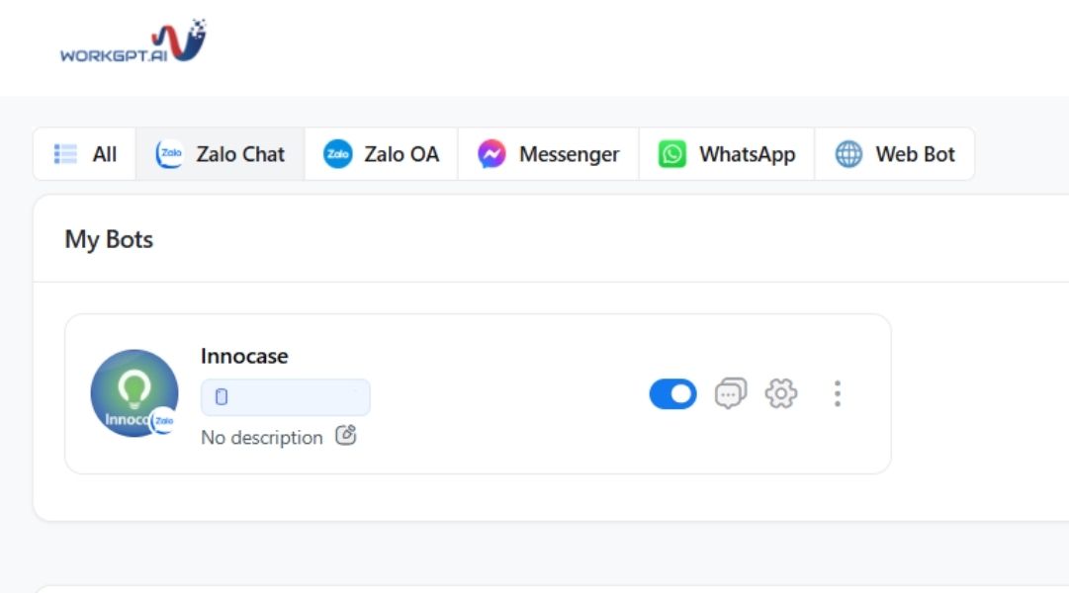Click the "No description" text
1069x593 pixels.
click(x=261, y=438)
